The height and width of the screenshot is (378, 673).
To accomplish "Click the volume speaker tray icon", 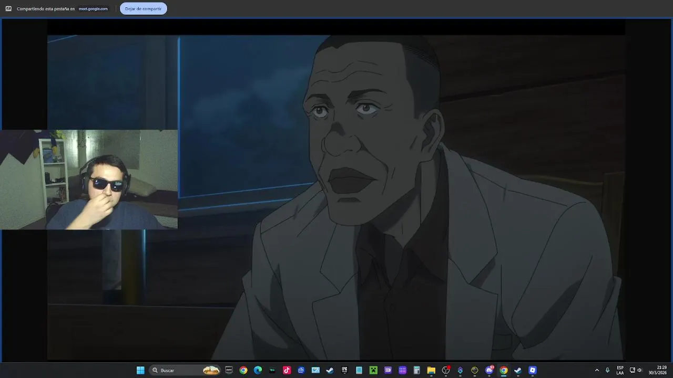I will 640,370.
